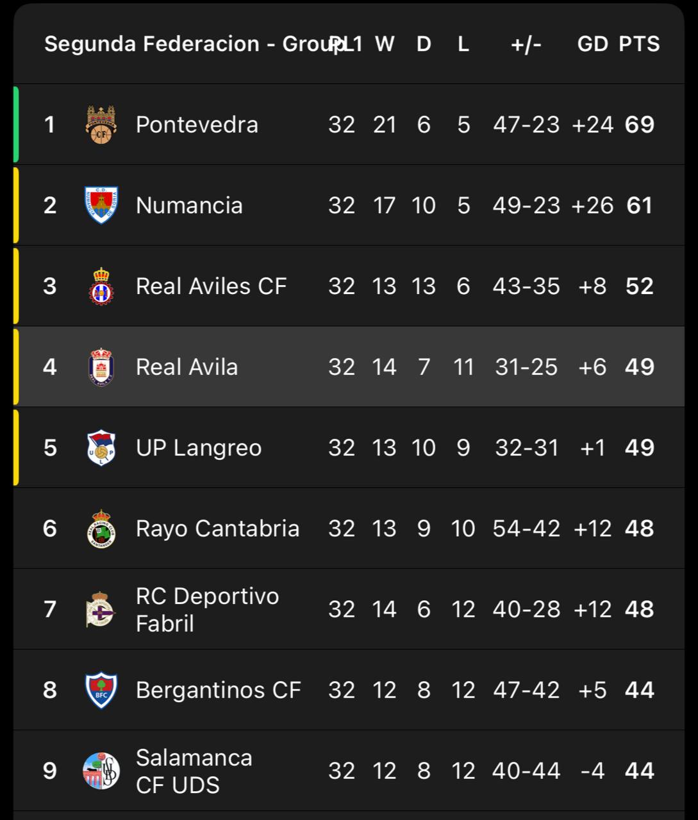Tap the Salamanca CF UDS crest
Viewport: 698px width, 820px height.
tap(101, 770)
